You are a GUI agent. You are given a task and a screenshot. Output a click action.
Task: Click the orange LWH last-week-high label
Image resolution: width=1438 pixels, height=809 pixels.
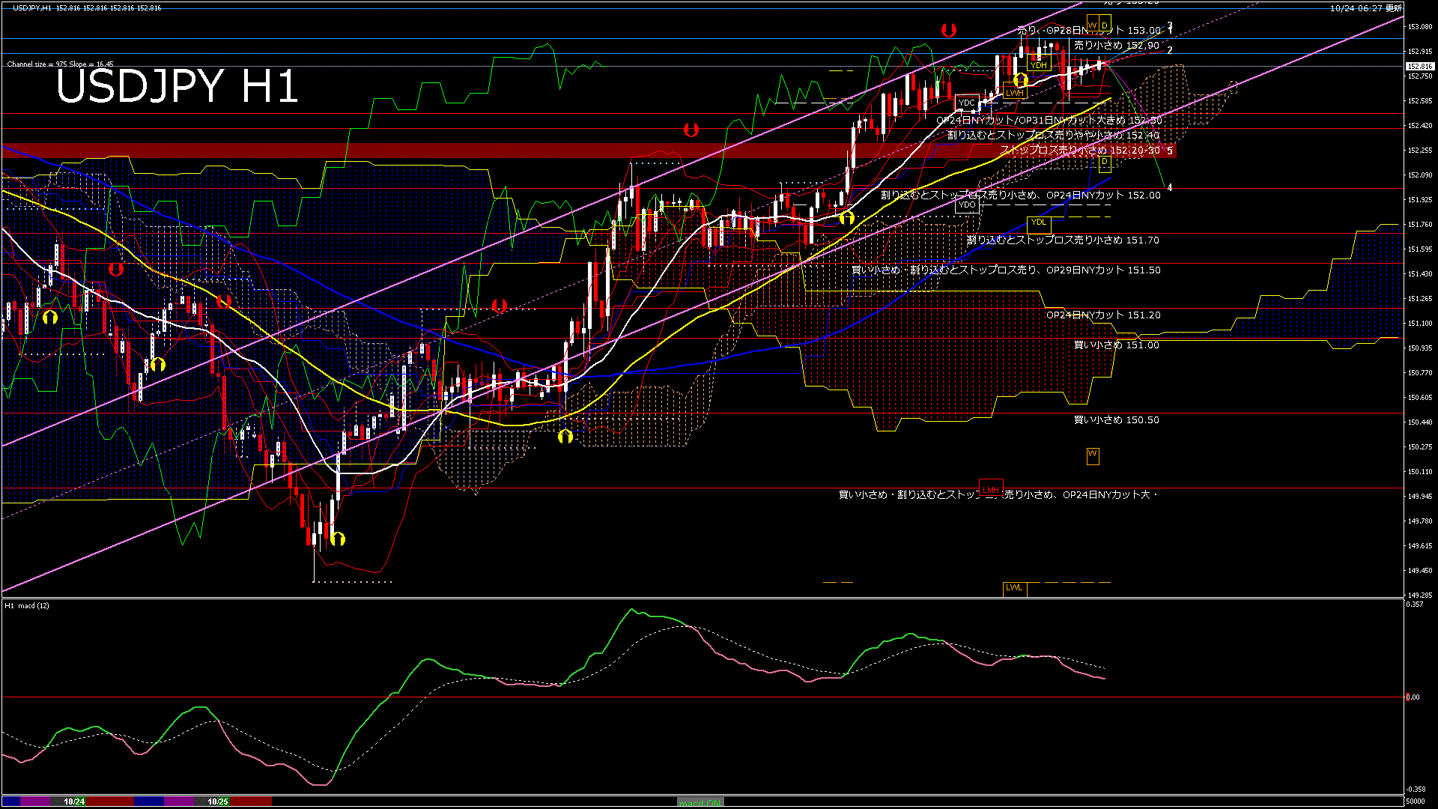coord(1014,93)
